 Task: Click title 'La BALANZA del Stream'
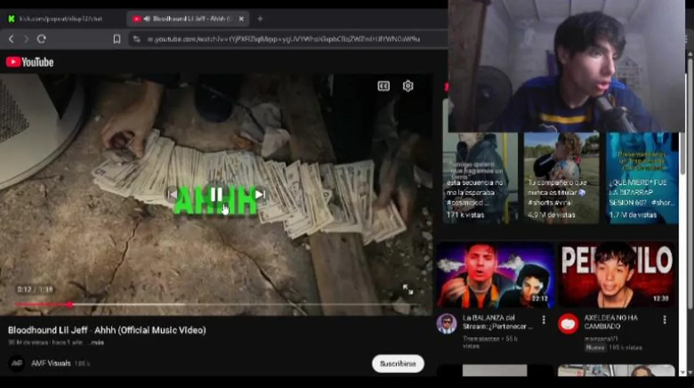click(497, 322)
